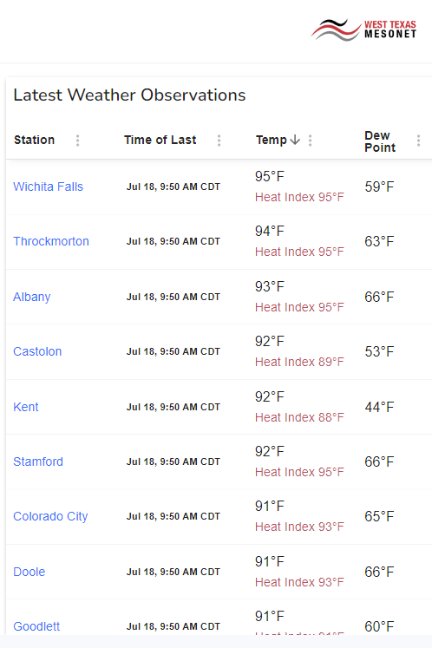Open the Goodlett station link

pos(36,626)
